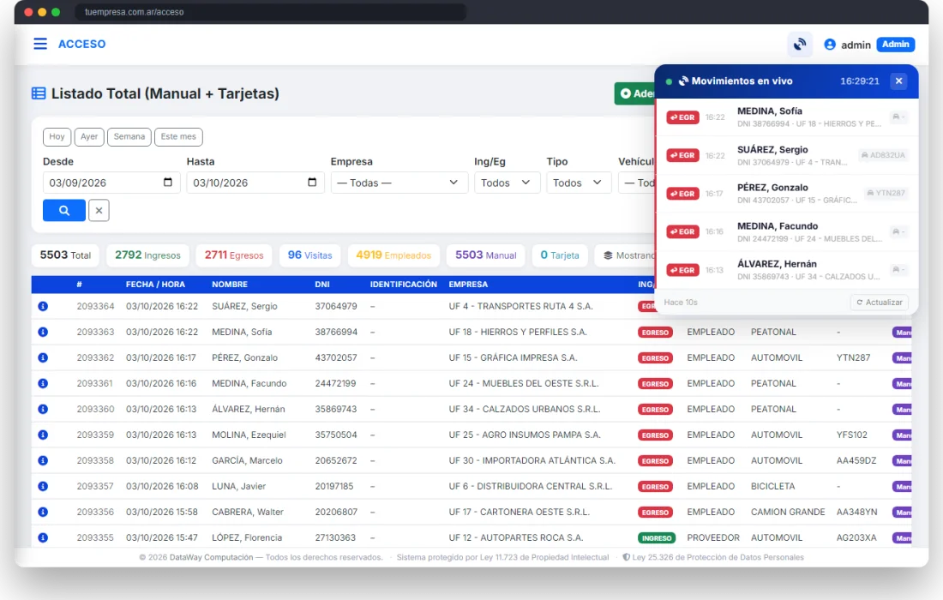Show info for record 2093362
The width and height of the screenshot is (943, 600).
[x=43, y=357]
